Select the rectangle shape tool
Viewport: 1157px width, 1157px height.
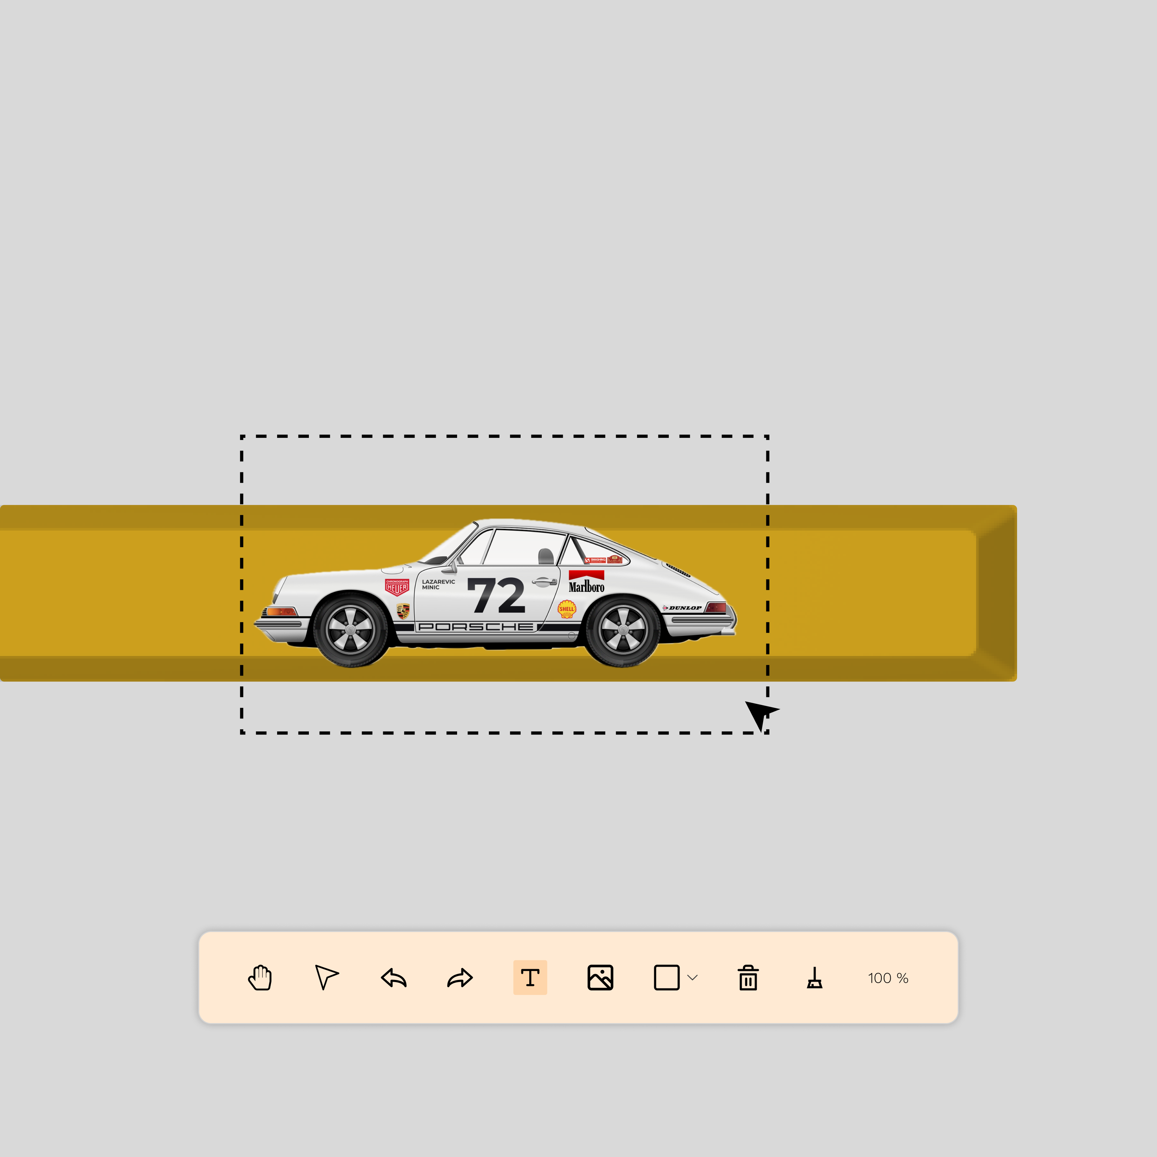click(x=667, y=978)
